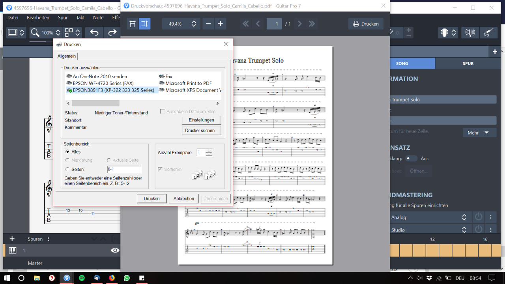505x284 pixels.
Task: Toggle the Aus switch in the side panel
Action: click(411, 158)
